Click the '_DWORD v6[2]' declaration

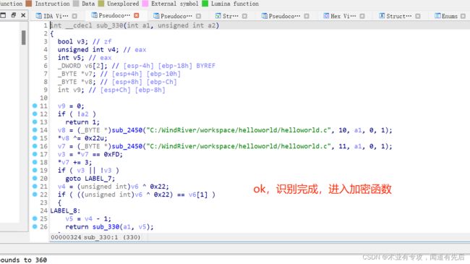point(82,66)
